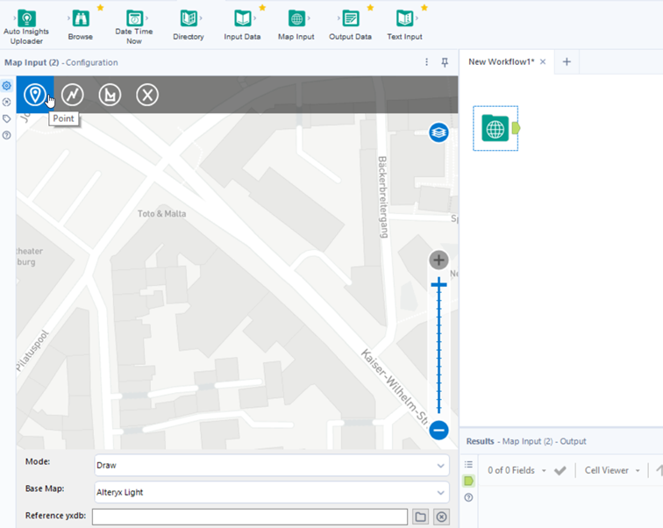The image size is (663, 528).
Task: Add a new workflow tab
Action: pos(567,61)
